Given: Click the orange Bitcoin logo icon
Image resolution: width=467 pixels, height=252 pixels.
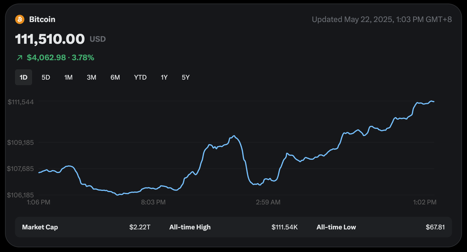Looking at the screenshot, I should coord(20,19).
